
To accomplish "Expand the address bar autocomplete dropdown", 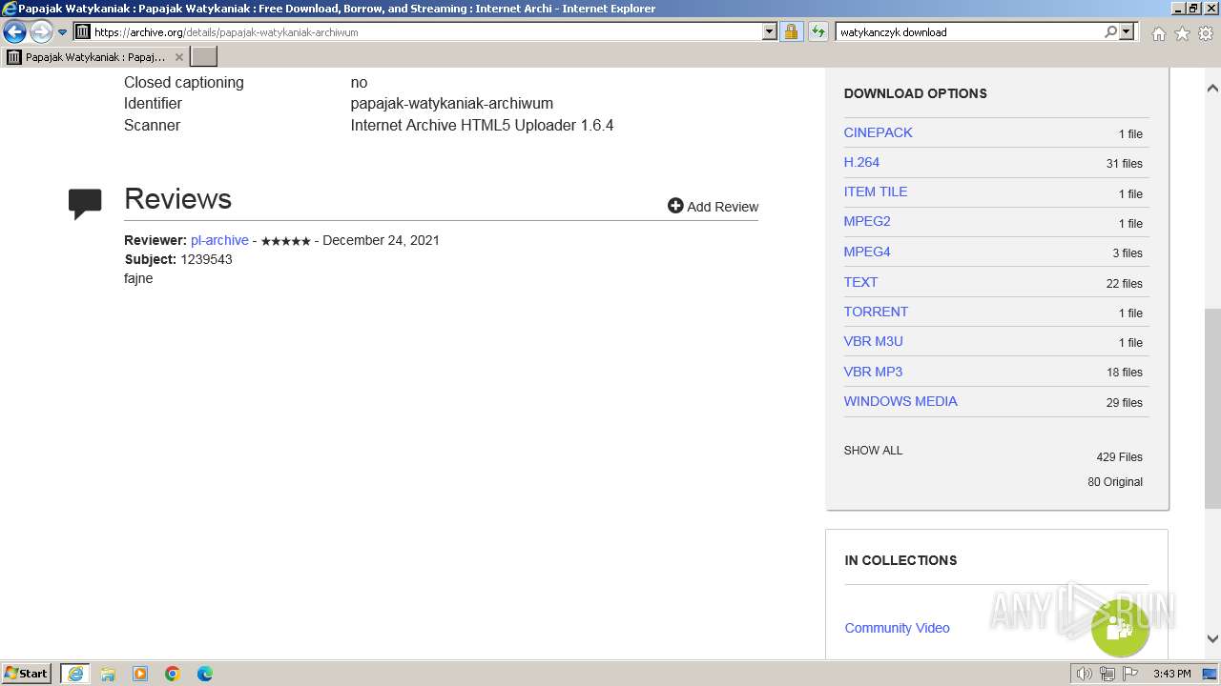I will pos(770,31).
